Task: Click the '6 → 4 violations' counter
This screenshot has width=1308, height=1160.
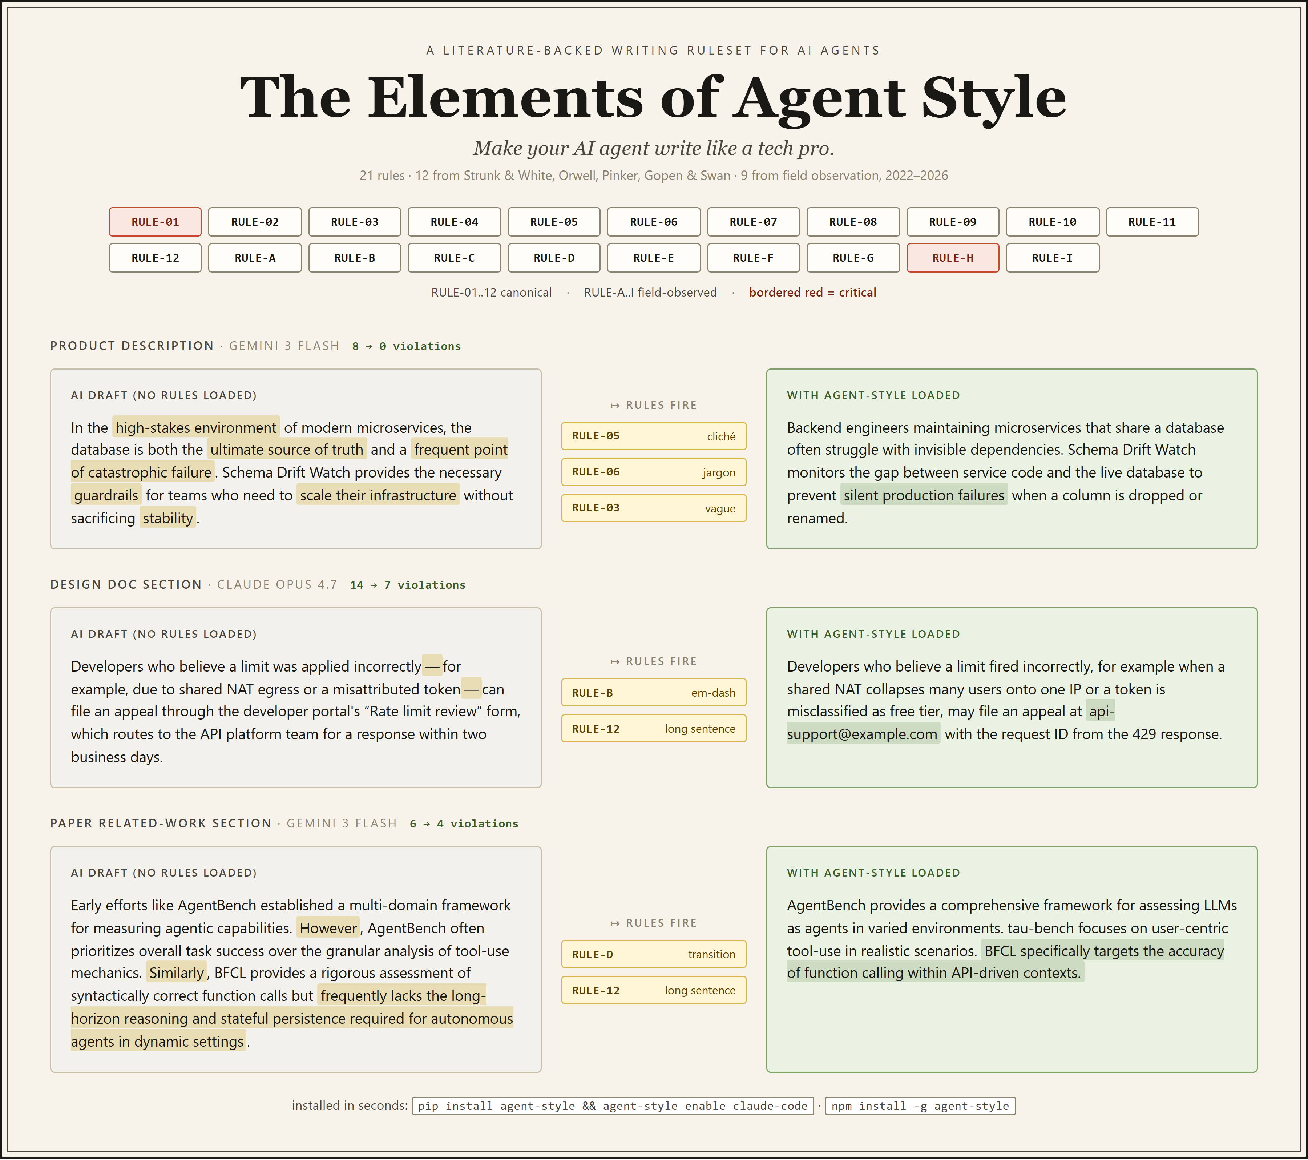Action: (464, 824)
